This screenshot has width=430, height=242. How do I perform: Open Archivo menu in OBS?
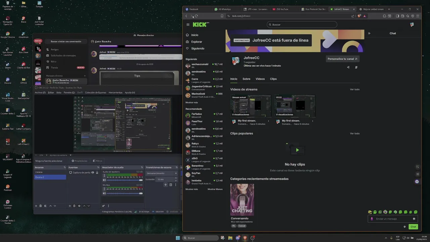click(40, 92)
